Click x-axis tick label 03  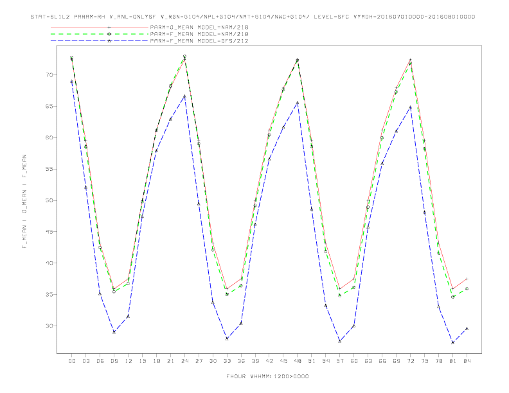(86, 361)
